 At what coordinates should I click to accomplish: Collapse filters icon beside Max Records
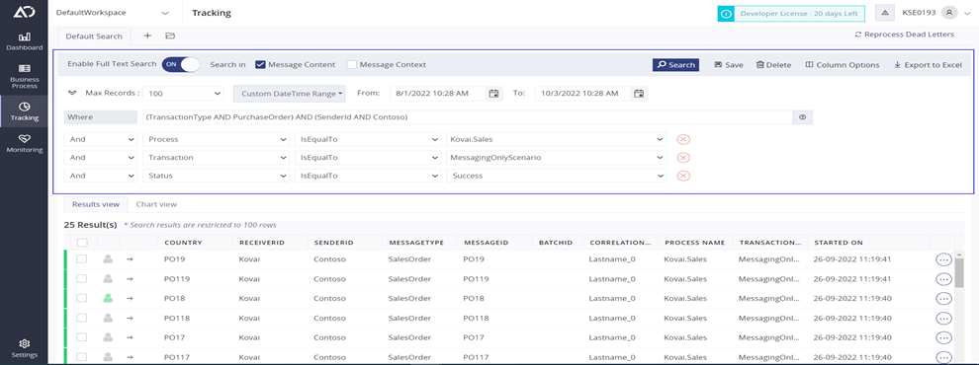click(72, 94)
